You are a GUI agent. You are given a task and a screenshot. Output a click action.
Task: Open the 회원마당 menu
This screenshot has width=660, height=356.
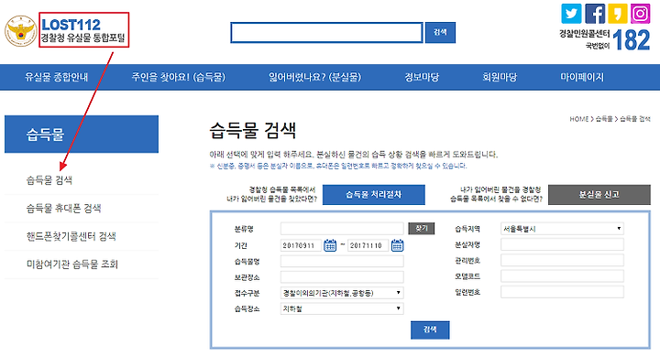click(x=500, y=77)
